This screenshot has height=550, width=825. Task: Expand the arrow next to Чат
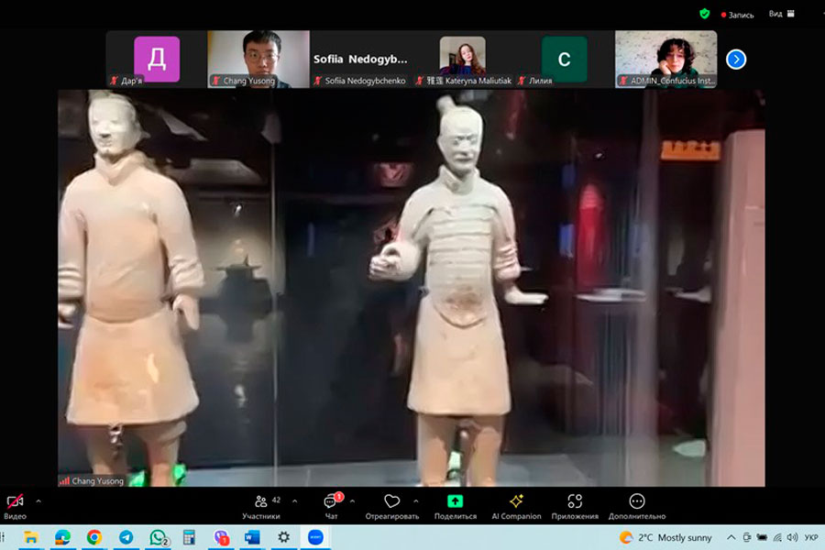click(352, 501)
